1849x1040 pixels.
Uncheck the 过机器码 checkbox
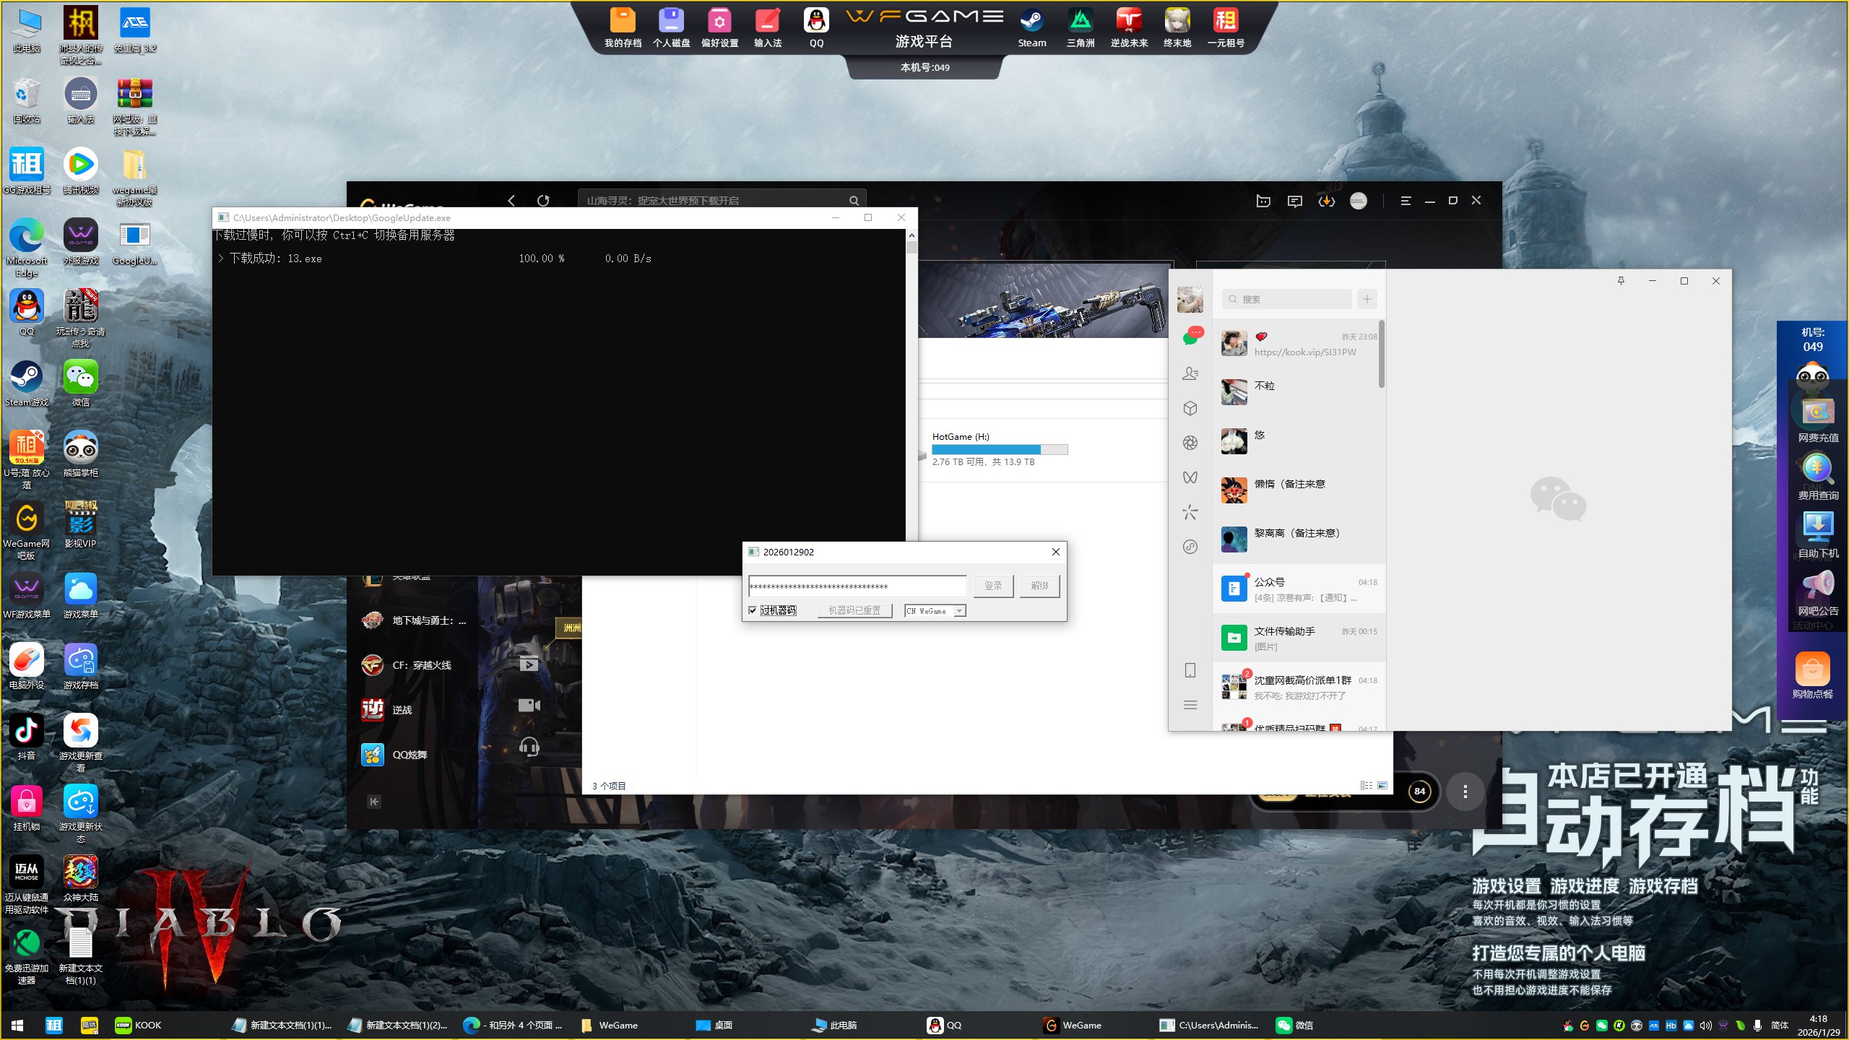[753, 611]
